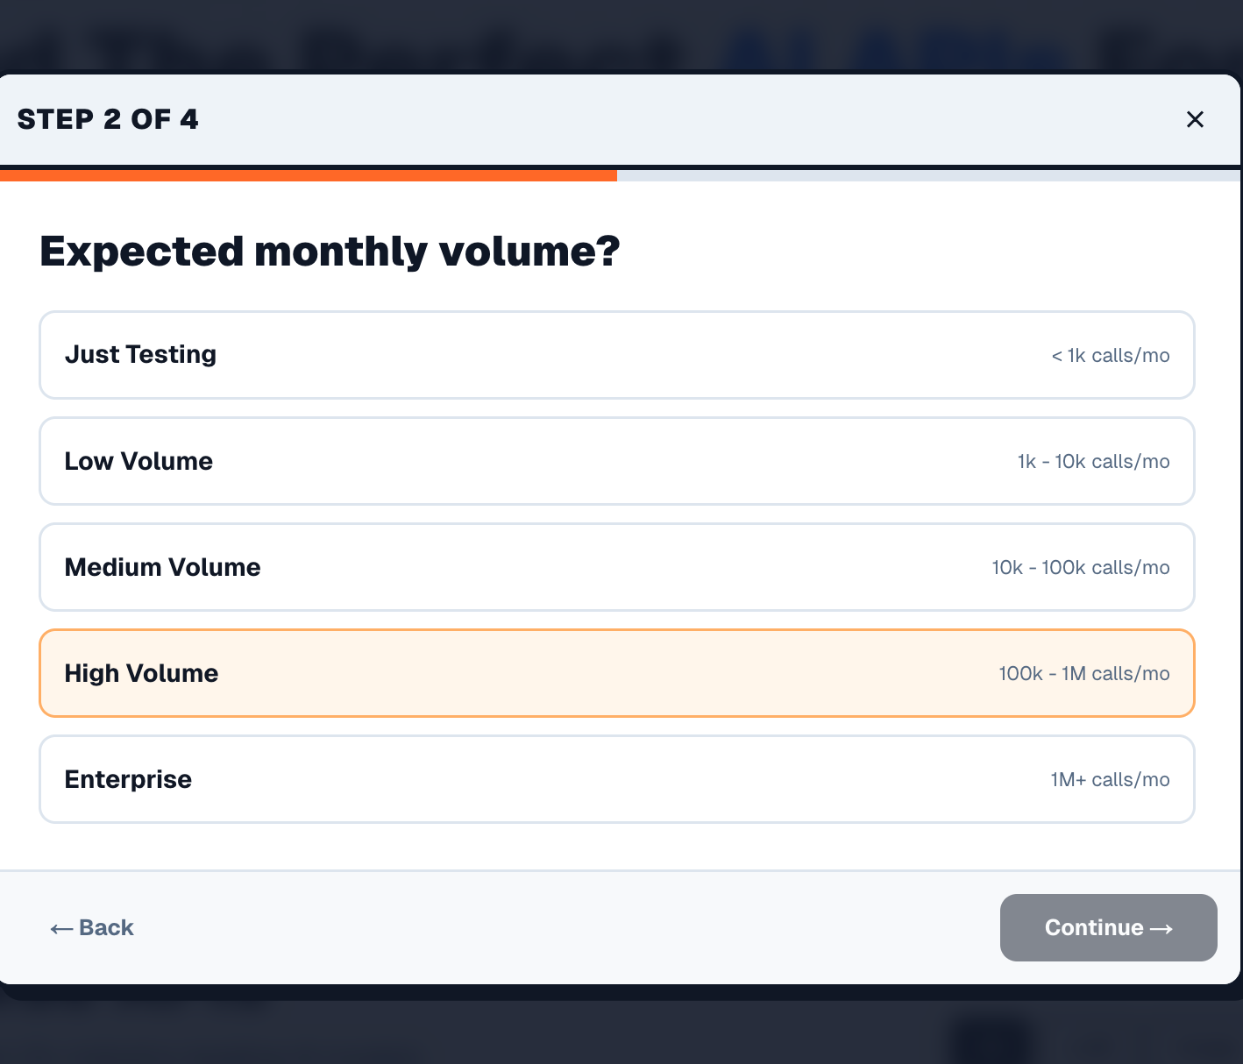
Task: Choose the highlighted High Volume card
Action: coord(616,673)
